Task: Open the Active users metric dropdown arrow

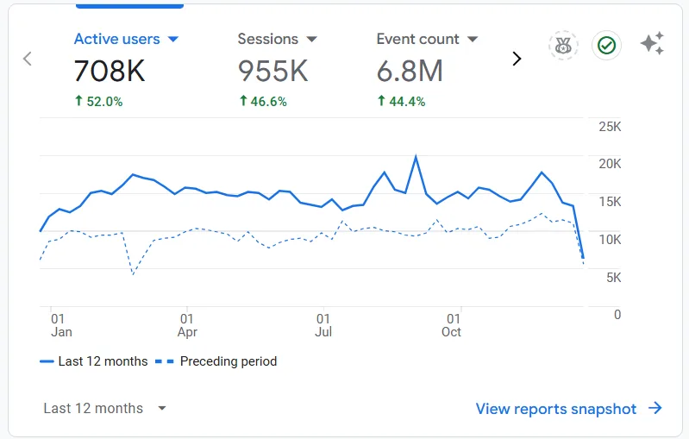Action: click(x=172, y=40)
